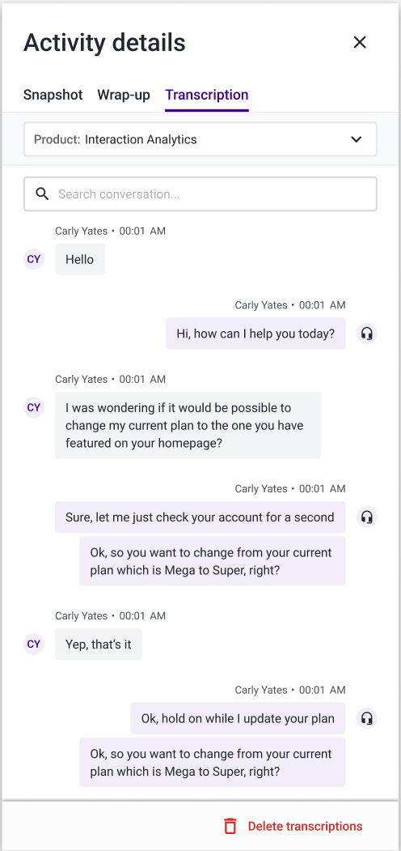This screenshot has width=401, height=851.
Task: Expand the Interaction Analytics product selector
Action: point(200,139)
